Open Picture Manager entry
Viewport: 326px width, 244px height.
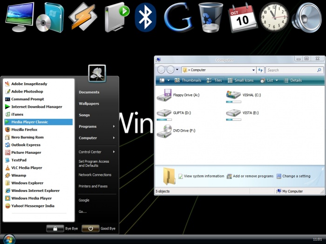[x=39, y=152]
